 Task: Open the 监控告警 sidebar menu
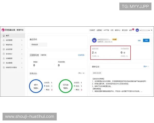[13, 49]
